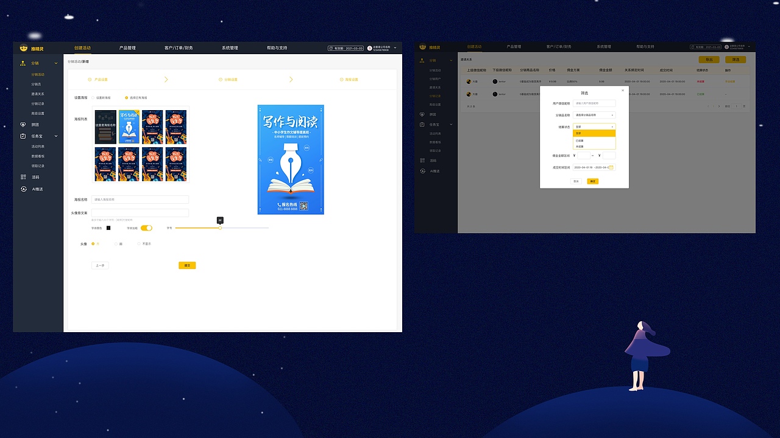Click the 提交 submit button
Viewport: 780px width, 438px height.
[x=187, y=265]
